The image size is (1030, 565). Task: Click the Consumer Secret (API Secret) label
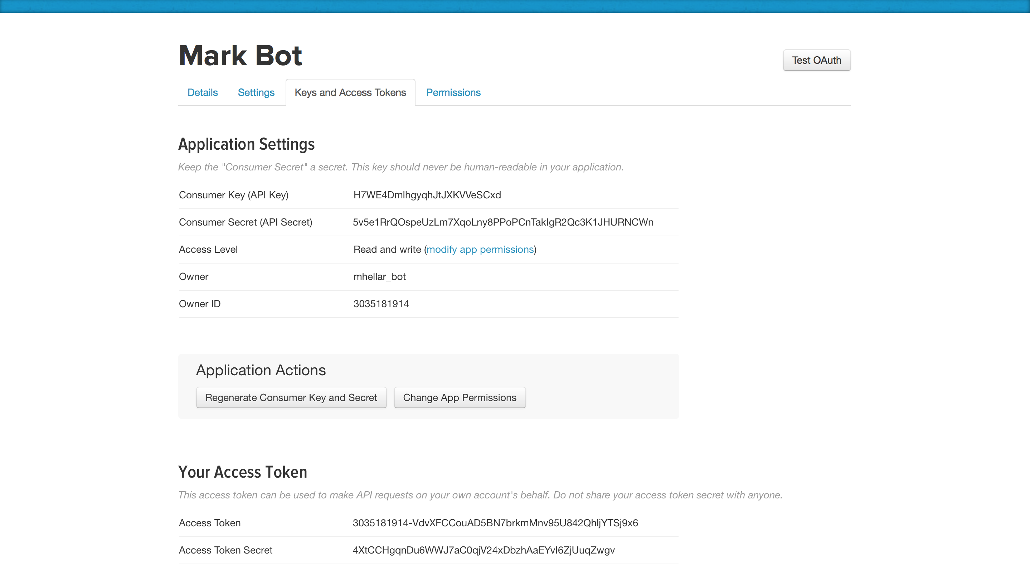[246, 222]
